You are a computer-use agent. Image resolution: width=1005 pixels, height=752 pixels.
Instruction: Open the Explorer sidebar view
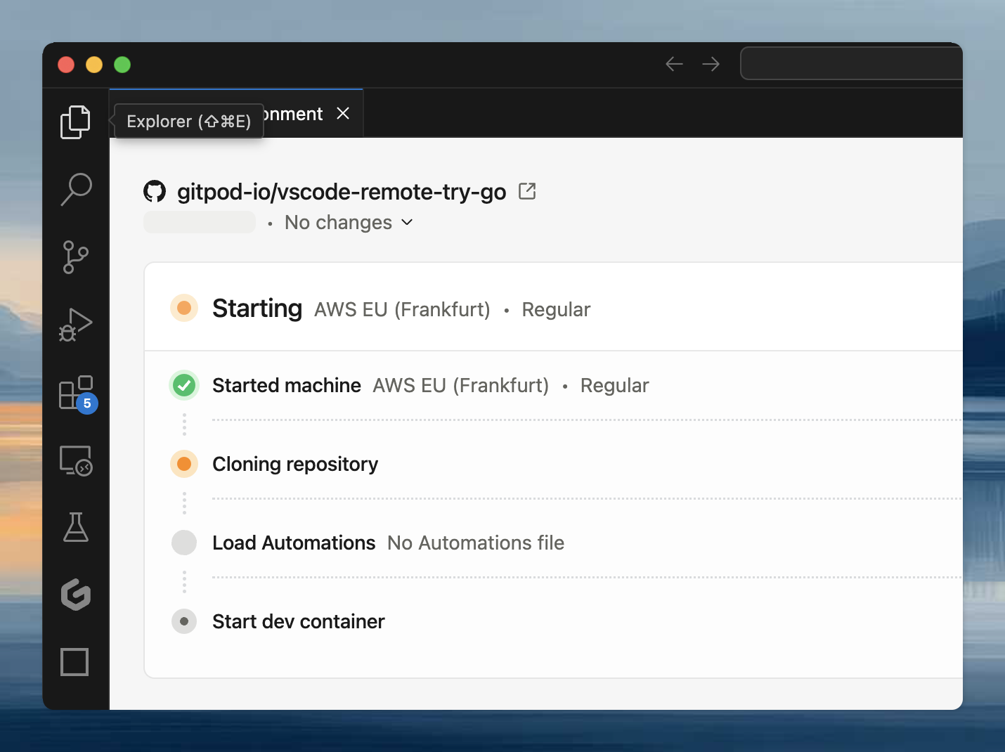pos(74,122)
